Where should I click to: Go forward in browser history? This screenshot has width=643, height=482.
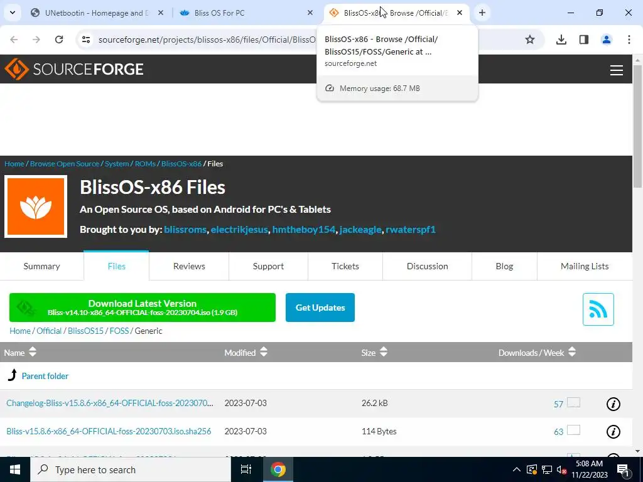tap(36, 40)
